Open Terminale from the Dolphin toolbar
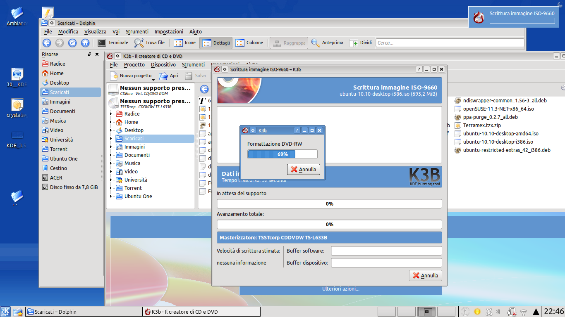 click(113, 43)
